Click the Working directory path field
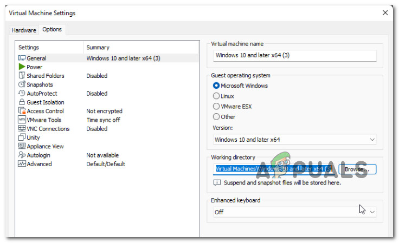 point(274,169)
